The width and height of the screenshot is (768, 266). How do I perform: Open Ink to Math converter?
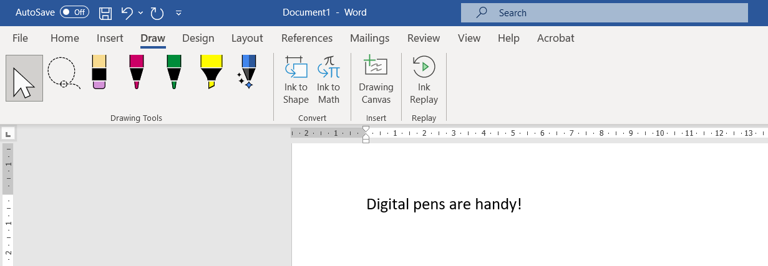(328, 80)
